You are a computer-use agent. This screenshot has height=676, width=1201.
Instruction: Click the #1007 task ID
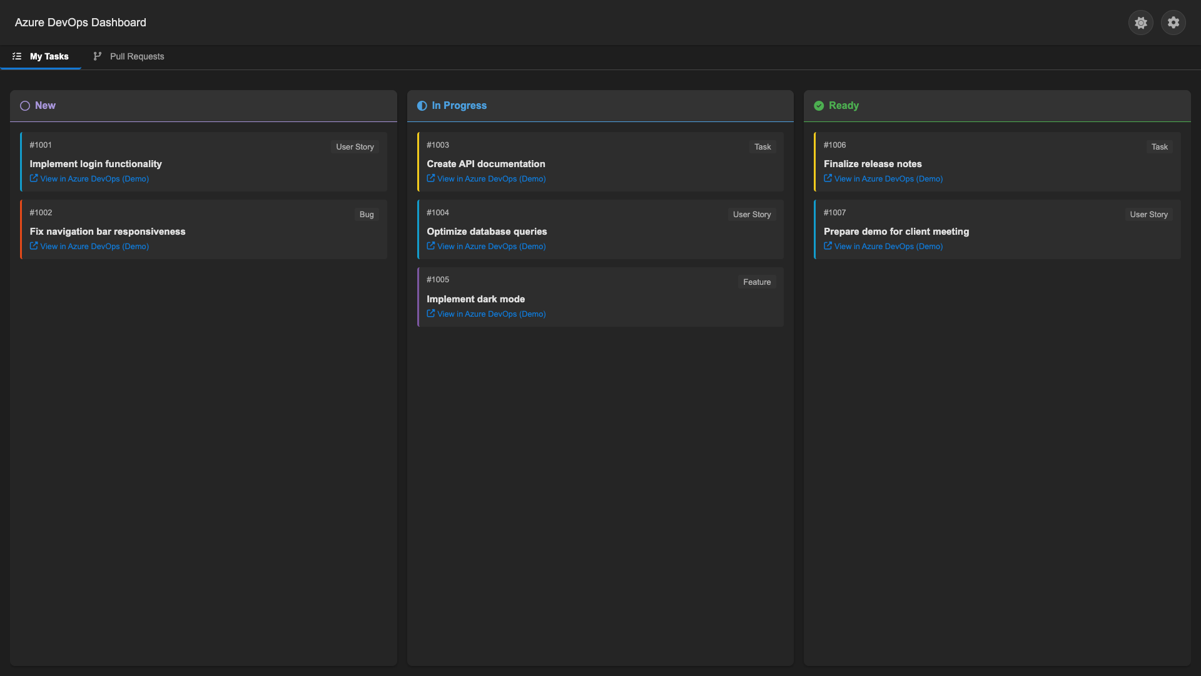(x=835, y=213)
